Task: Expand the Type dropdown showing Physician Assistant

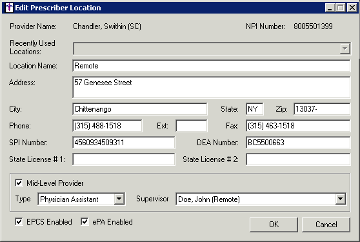Action: (119, 199)
